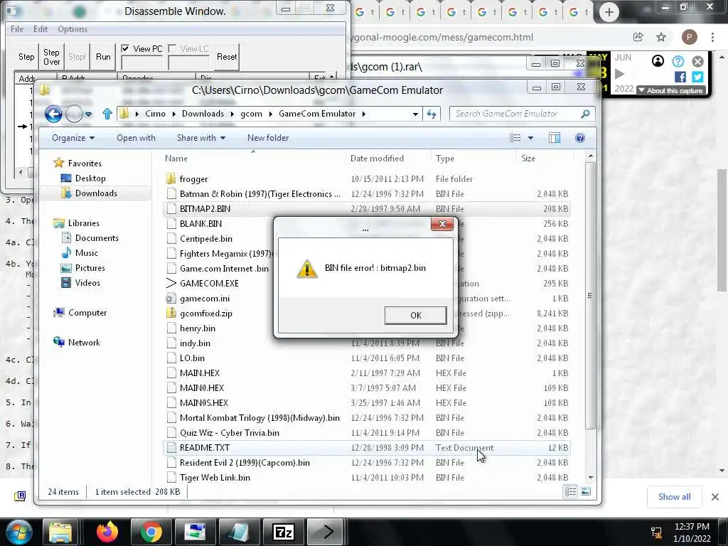728x546 pixels.
Task: Click the Search GameCom Emulator field
Action: pyautogui.click(x=523, y=114)
